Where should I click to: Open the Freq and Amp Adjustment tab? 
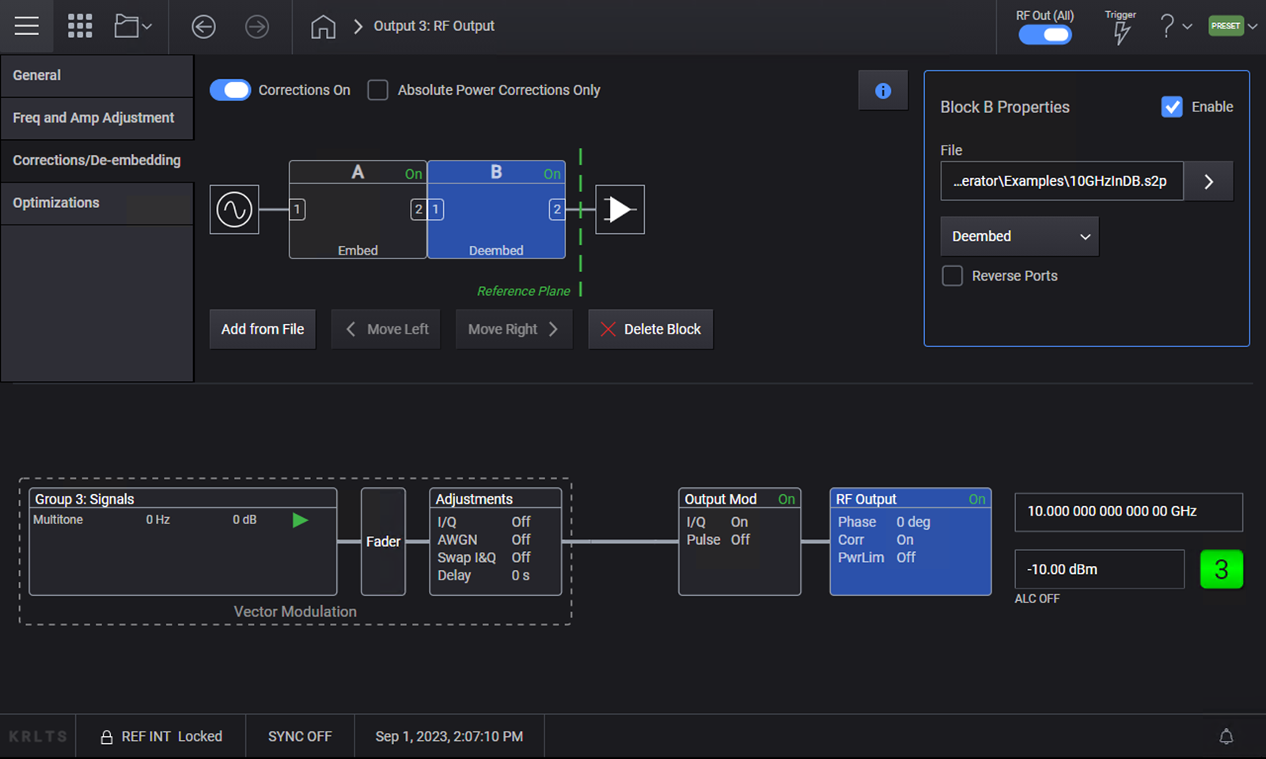pos(93,118)
